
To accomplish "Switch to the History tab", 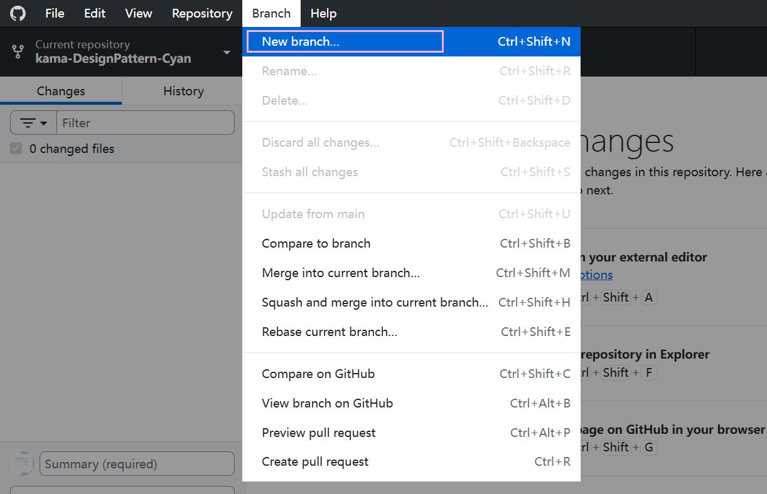I will [x=183, y=91].
